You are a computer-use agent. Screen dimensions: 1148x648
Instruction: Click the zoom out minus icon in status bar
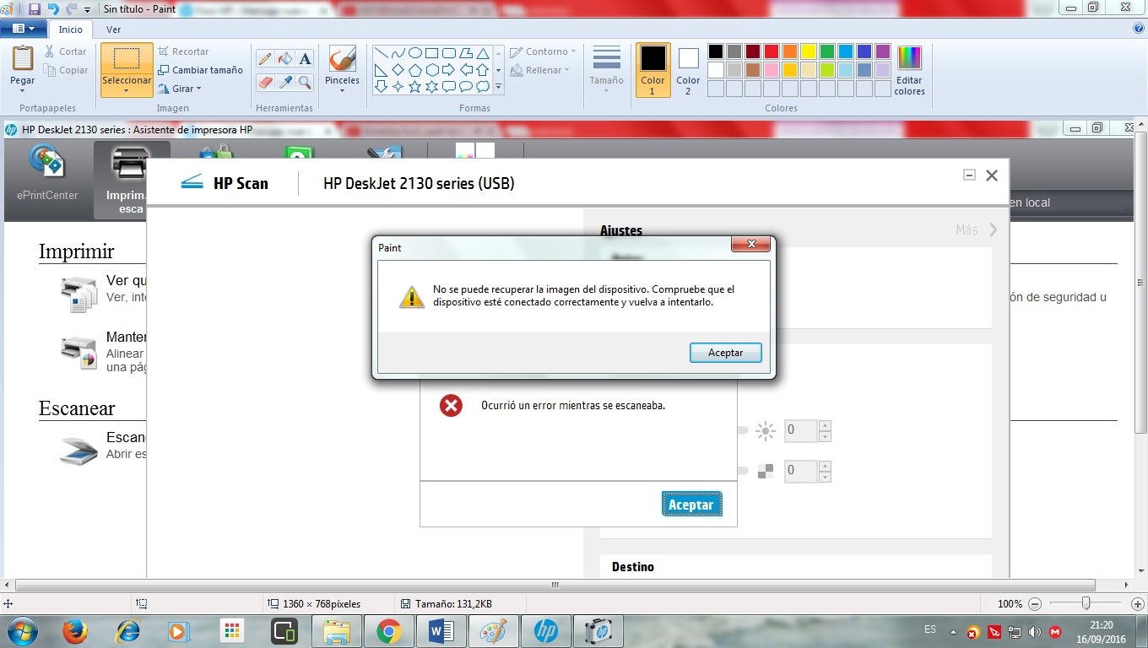click(x=1035, y=604)
